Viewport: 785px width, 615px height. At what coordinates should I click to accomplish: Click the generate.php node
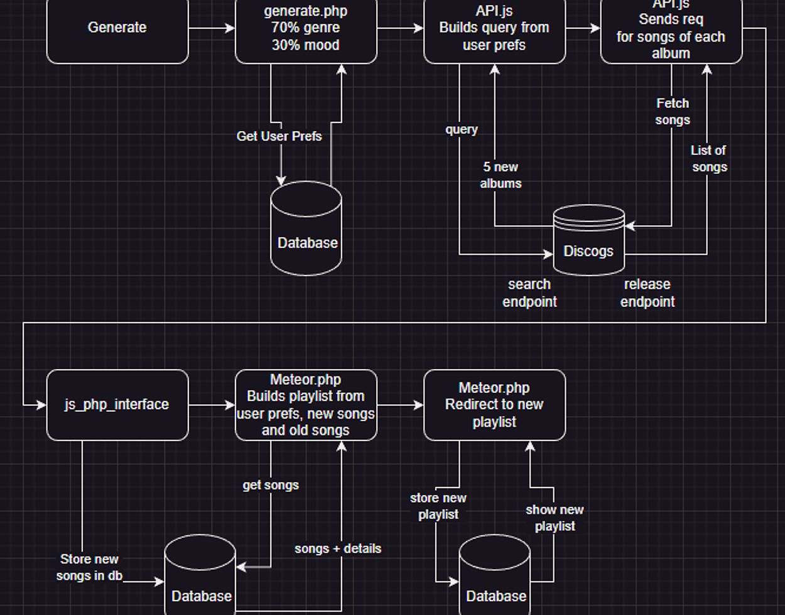(x=306, y=28)
